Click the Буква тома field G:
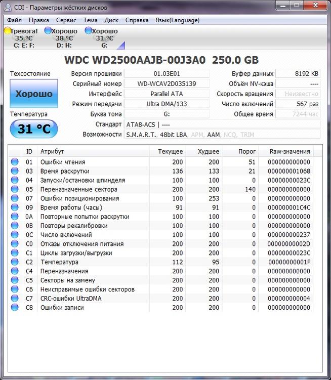 167,114
